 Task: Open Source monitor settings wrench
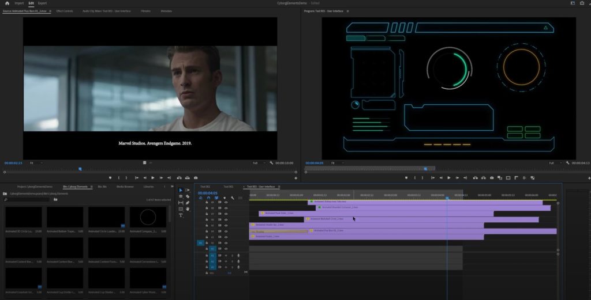[x=271, y=163]
